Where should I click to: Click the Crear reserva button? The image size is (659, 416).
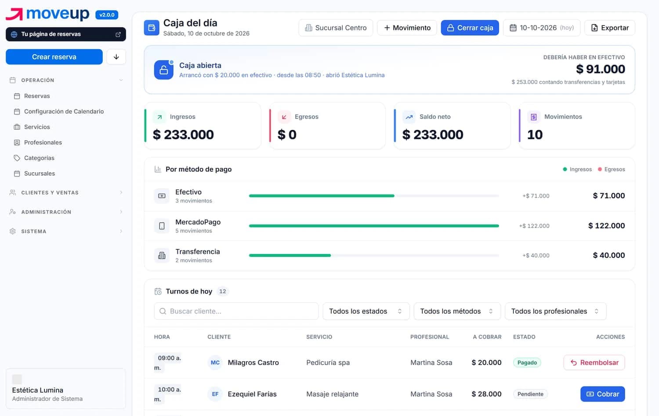pos(54,57)
